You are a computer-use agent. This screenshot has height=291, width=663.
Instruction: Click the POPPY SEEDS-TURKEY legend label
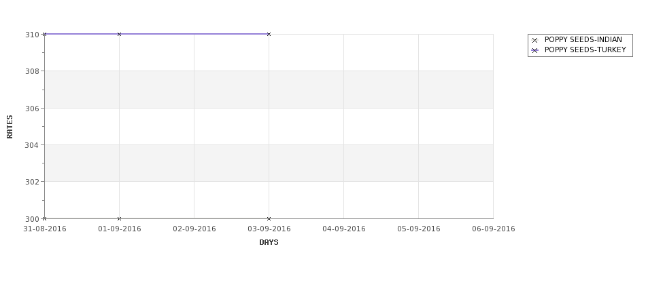(585, 50)
